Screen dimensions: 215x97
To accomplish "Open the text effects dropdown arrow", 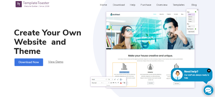I will pyautogui.click(x=122, y=80).
